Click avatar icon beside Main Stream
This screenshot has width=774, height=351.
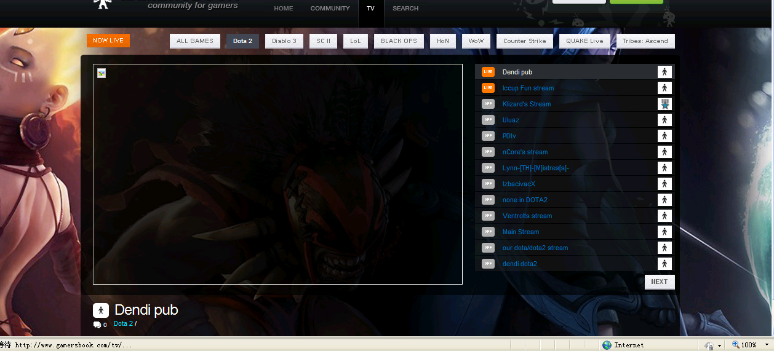click(664, 232)
